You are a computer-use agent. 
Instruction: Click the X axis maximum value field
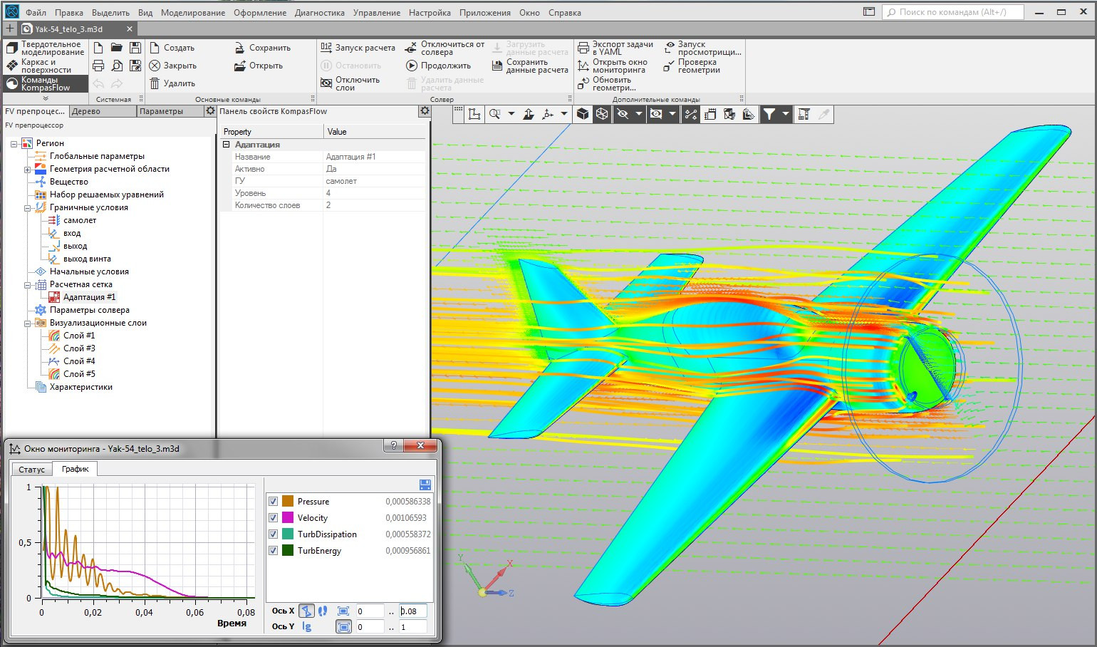[413, 611]
